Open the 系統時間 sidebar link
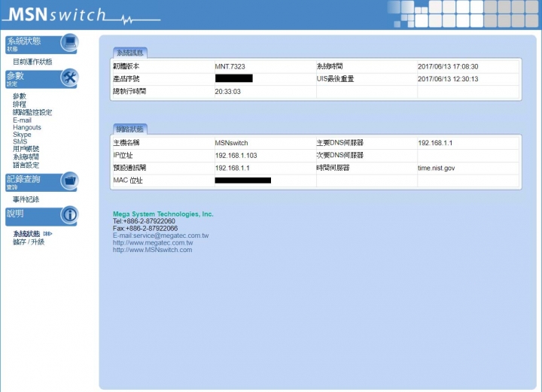This screenshot has width=542, height=392. 26,156
